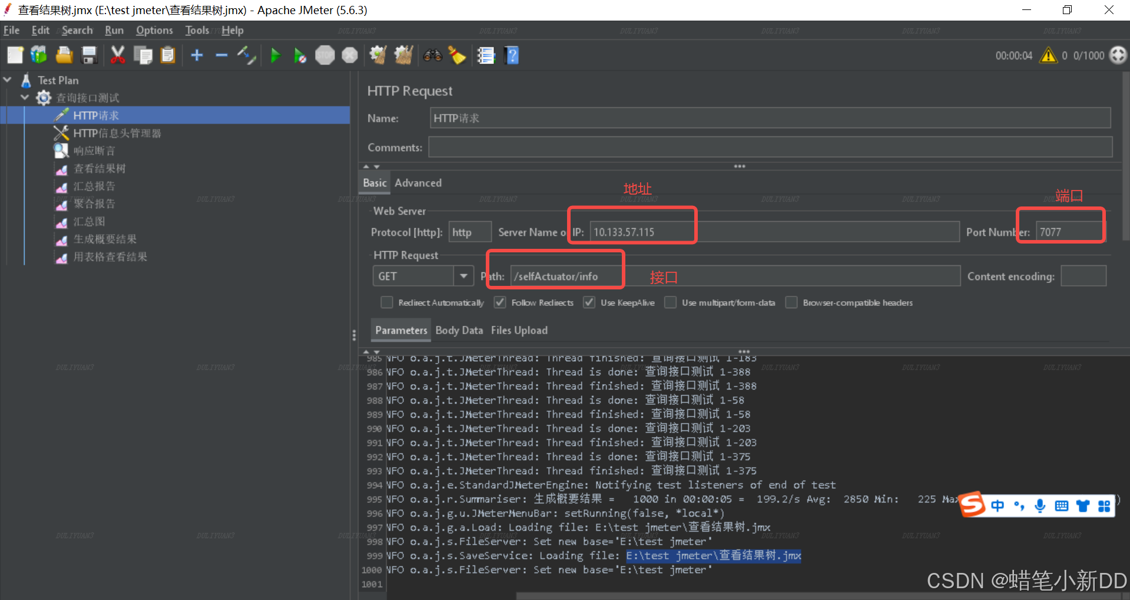Open Search with the binoculars icon

click(433, 55)
